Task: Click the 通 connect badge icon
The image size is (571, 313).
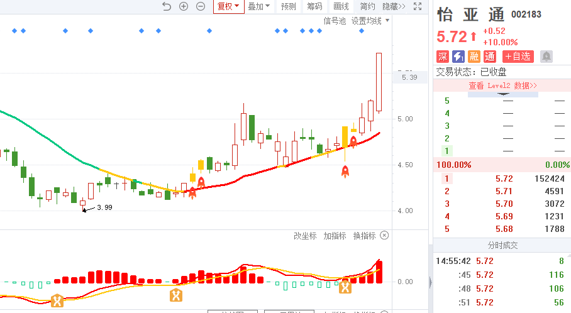Action: point(490,57)
